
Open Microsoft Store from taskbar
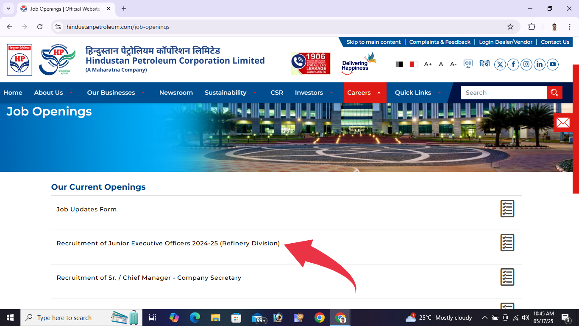237,318
